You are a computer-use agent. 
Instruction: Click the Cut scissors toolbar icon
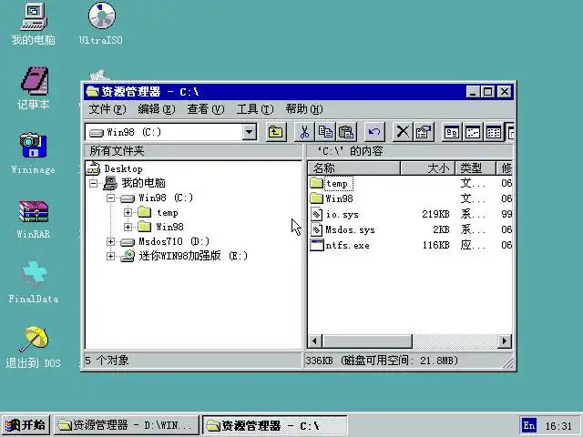(304, 132)
